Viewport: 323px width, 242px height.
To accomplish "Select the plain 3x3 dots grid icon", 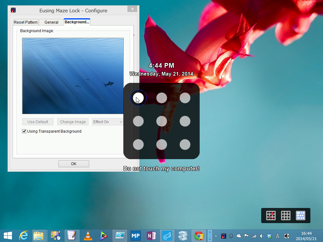I will coord(286,216).
